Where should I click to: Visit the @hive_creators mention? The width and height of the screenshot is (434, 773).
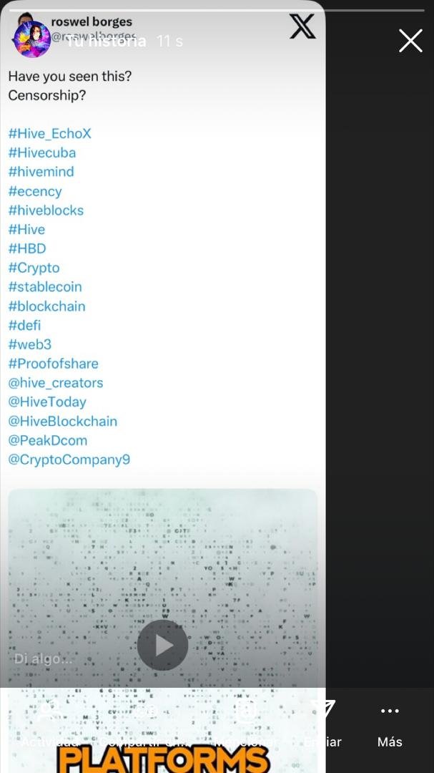[56, 383]
